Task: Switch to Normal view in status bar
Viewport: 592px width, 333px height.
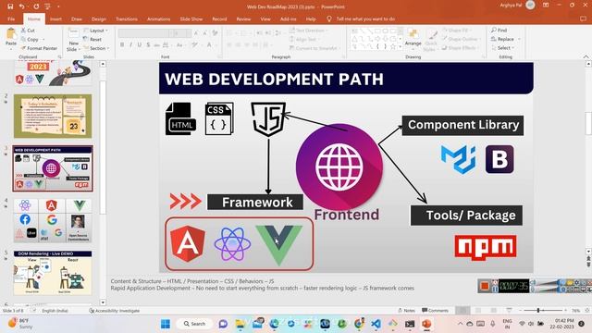Action: coord(462,311)
